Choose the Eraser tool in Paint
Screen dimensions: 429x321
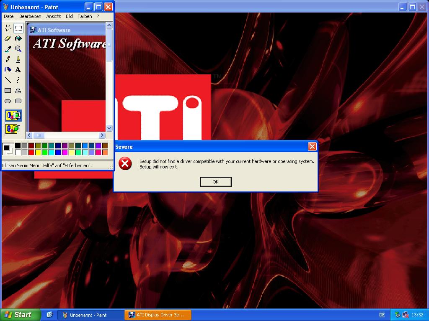tap(8, 38)
